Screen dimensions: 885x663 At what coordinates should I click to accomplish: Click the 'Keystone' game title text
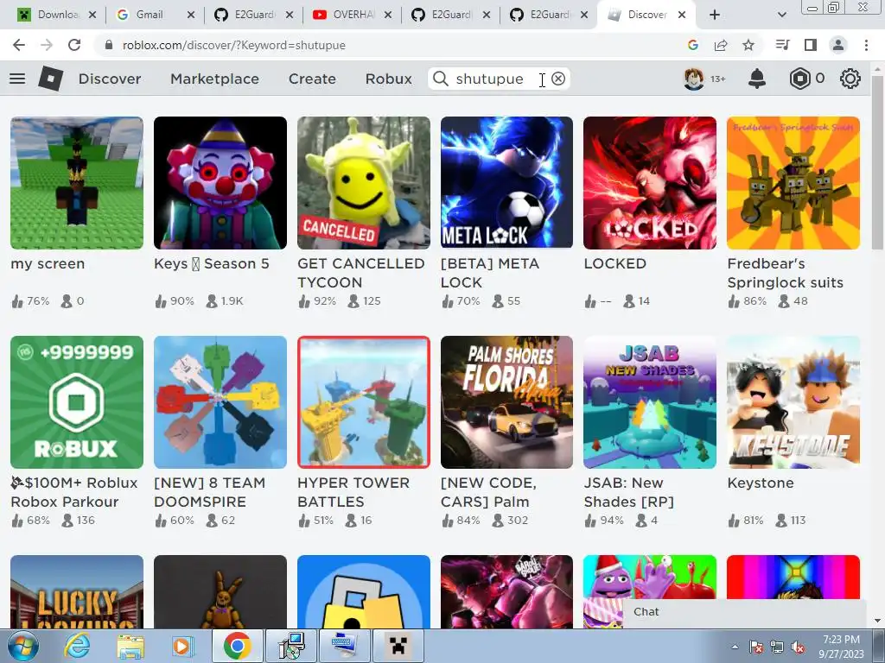pyautogui.click(x=761, y=483)
